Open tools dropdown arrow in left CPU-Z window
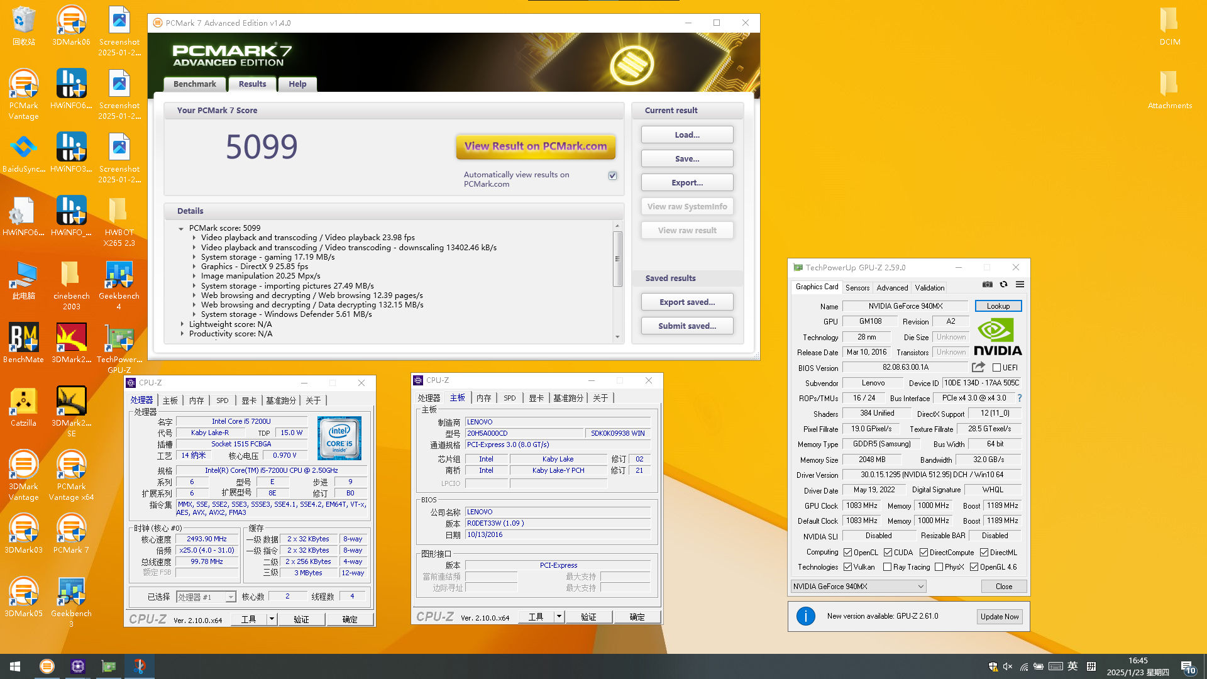The width and height of the screenshot is (1207, 679). pyautogui.click(x=272, y=619)
